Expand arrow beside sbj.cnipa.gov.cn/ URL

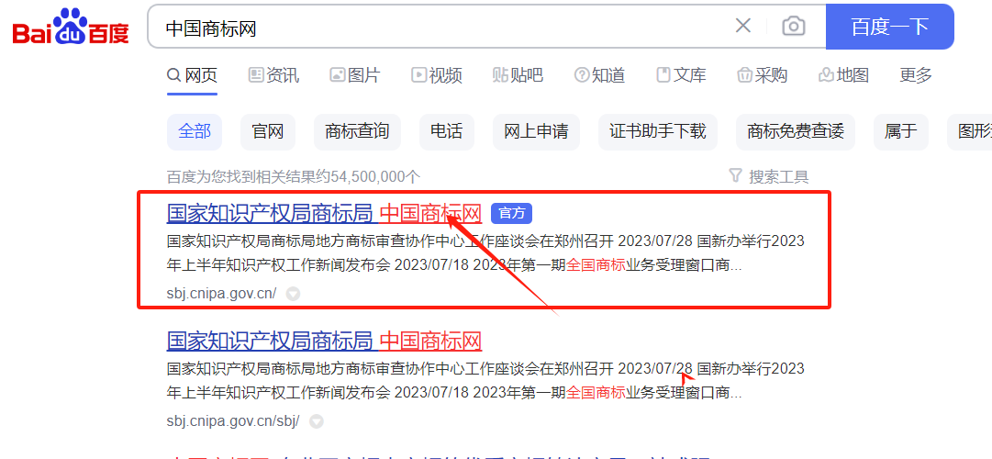tap(293, 295)
